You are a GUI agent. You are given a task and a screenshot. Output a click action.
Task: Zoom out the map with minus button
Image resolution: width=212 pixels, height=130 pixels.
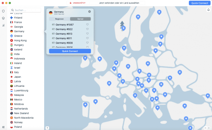205,128
